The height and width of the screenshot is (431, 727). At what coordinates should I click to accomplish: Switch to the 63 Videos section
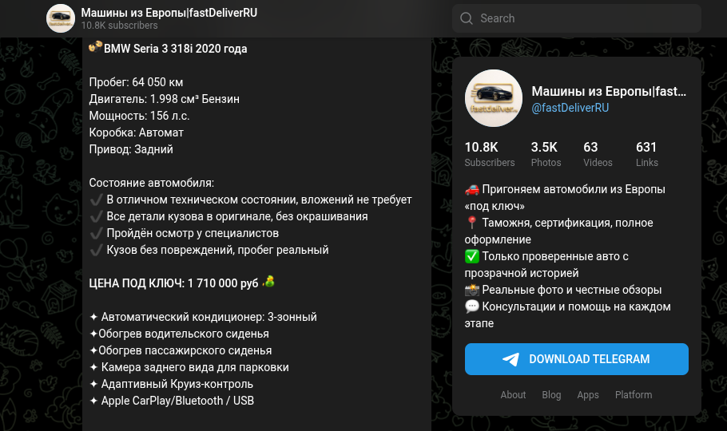598,154
